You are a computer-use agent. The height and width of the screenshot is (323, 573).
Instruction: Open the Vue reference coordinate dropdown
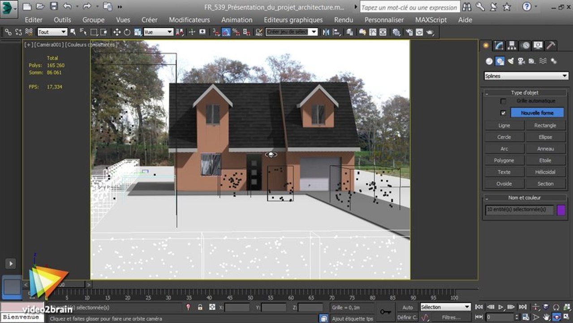coord(158,32)
